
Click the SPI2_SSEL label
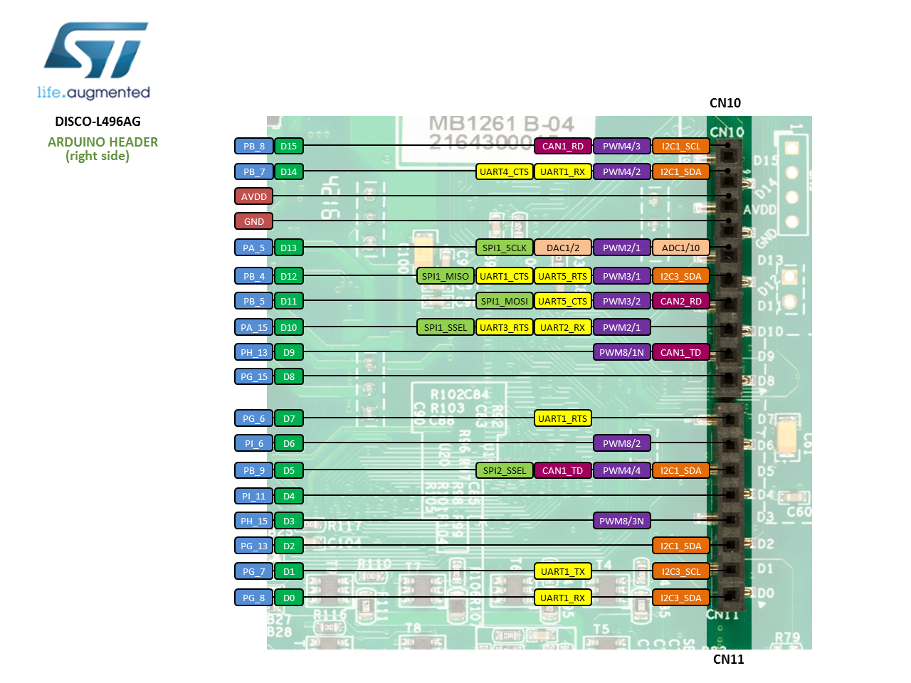[x=504, y=471]
